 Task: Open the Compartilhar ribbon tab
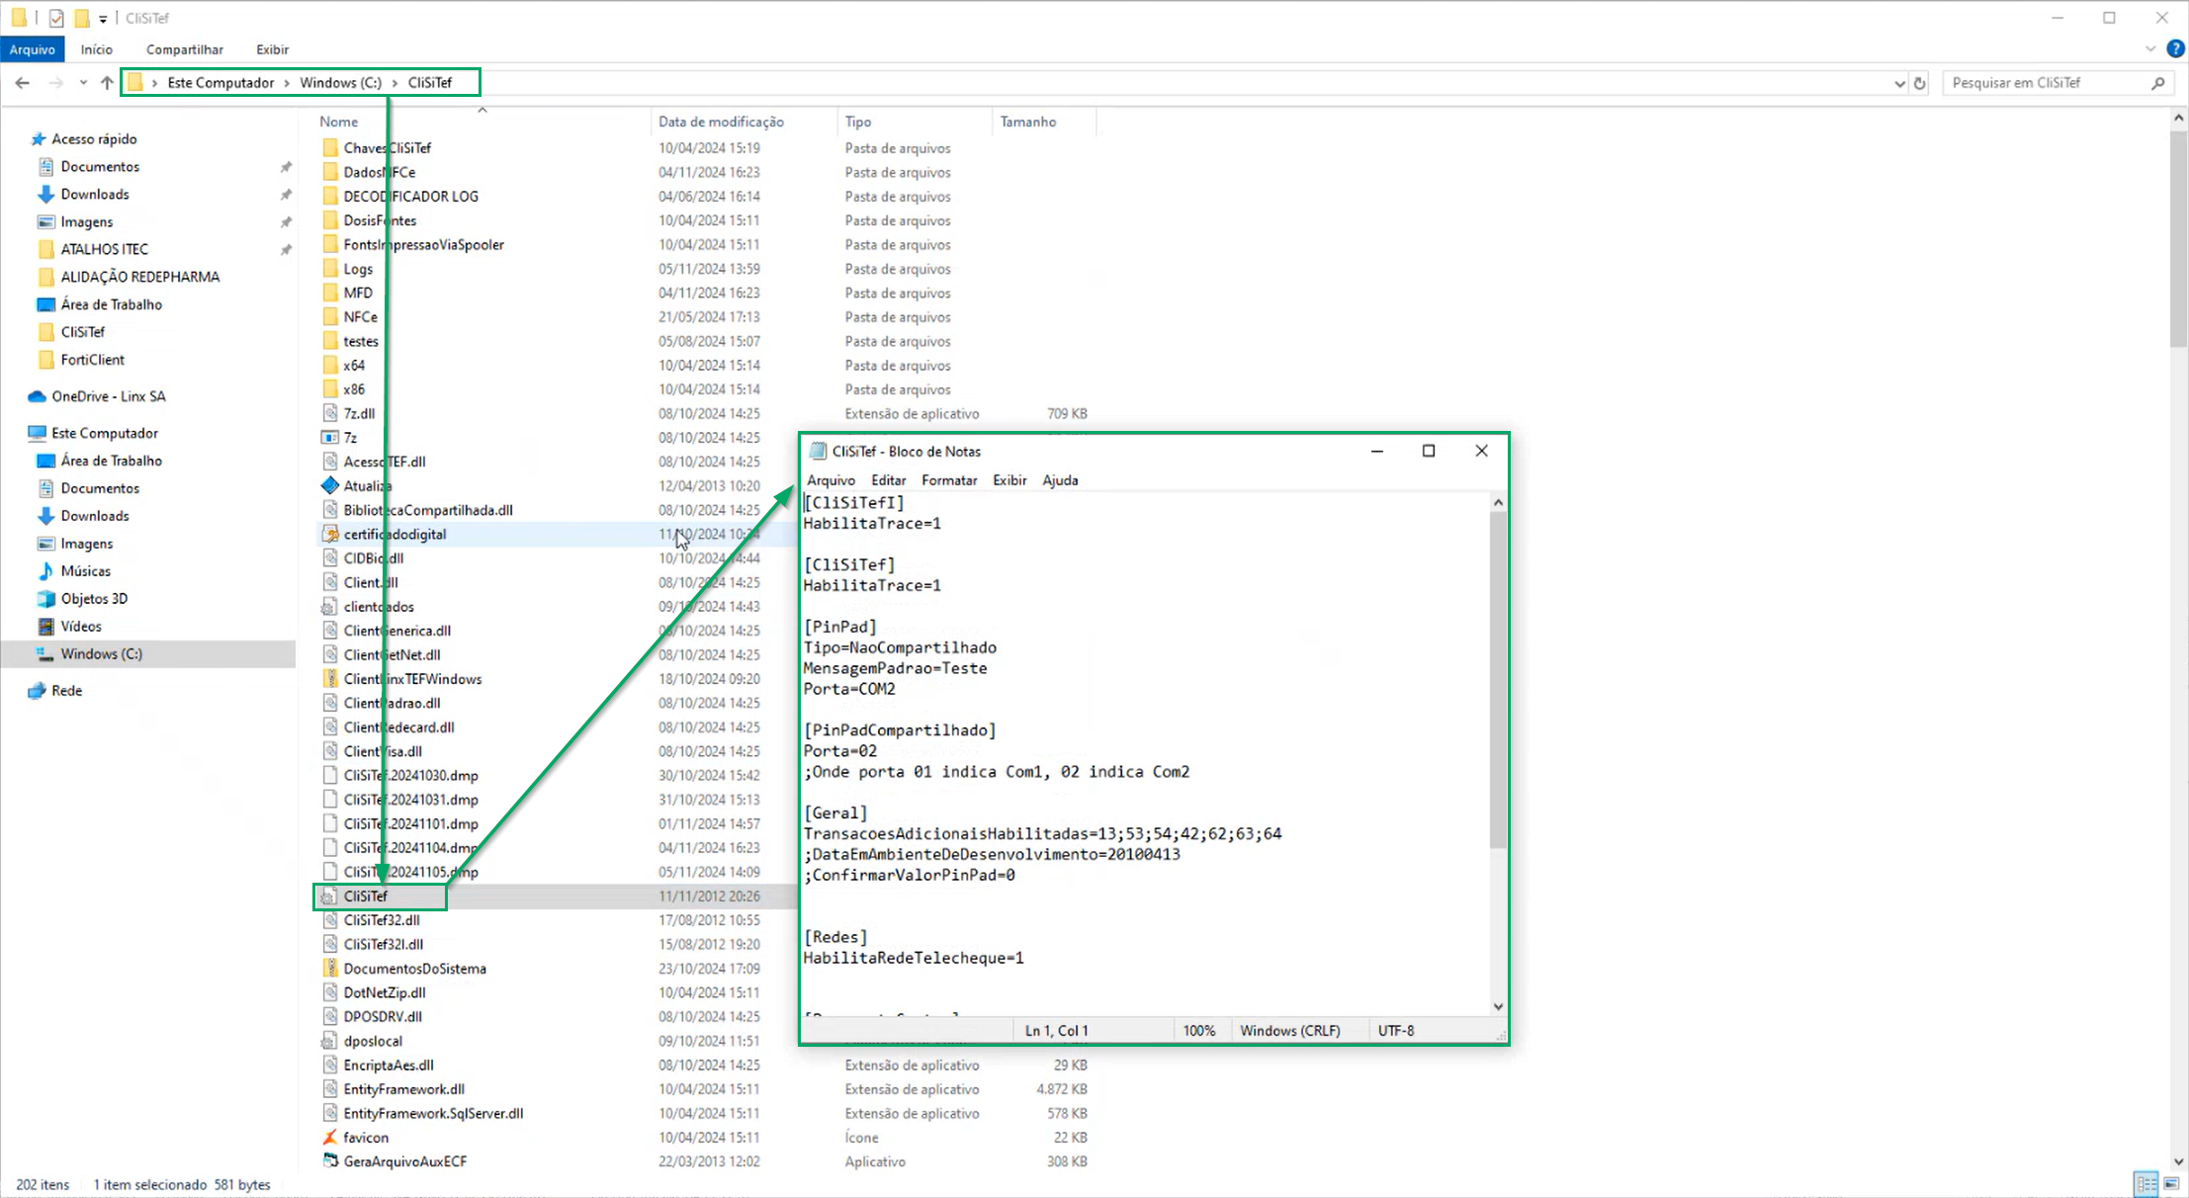(185, 48)
